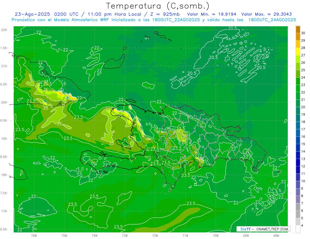Image resolution: width=310 pixels, height=239 pixels.
Task: Click the valid-until time "1800UTC_24AGO2025"
Action: (272, 20)
